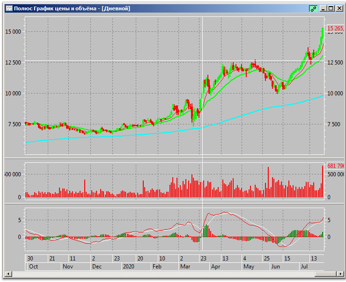Click the left arrow of horizontal scrollbar
Viewport: 346px width, 282px height.
coord(8,274)
